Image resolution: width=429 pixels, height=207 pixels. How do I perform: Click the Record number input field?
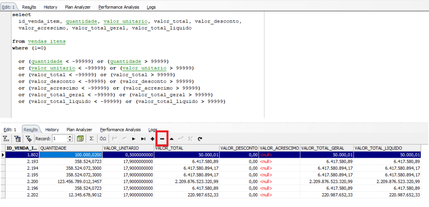[x=59, y=138]
